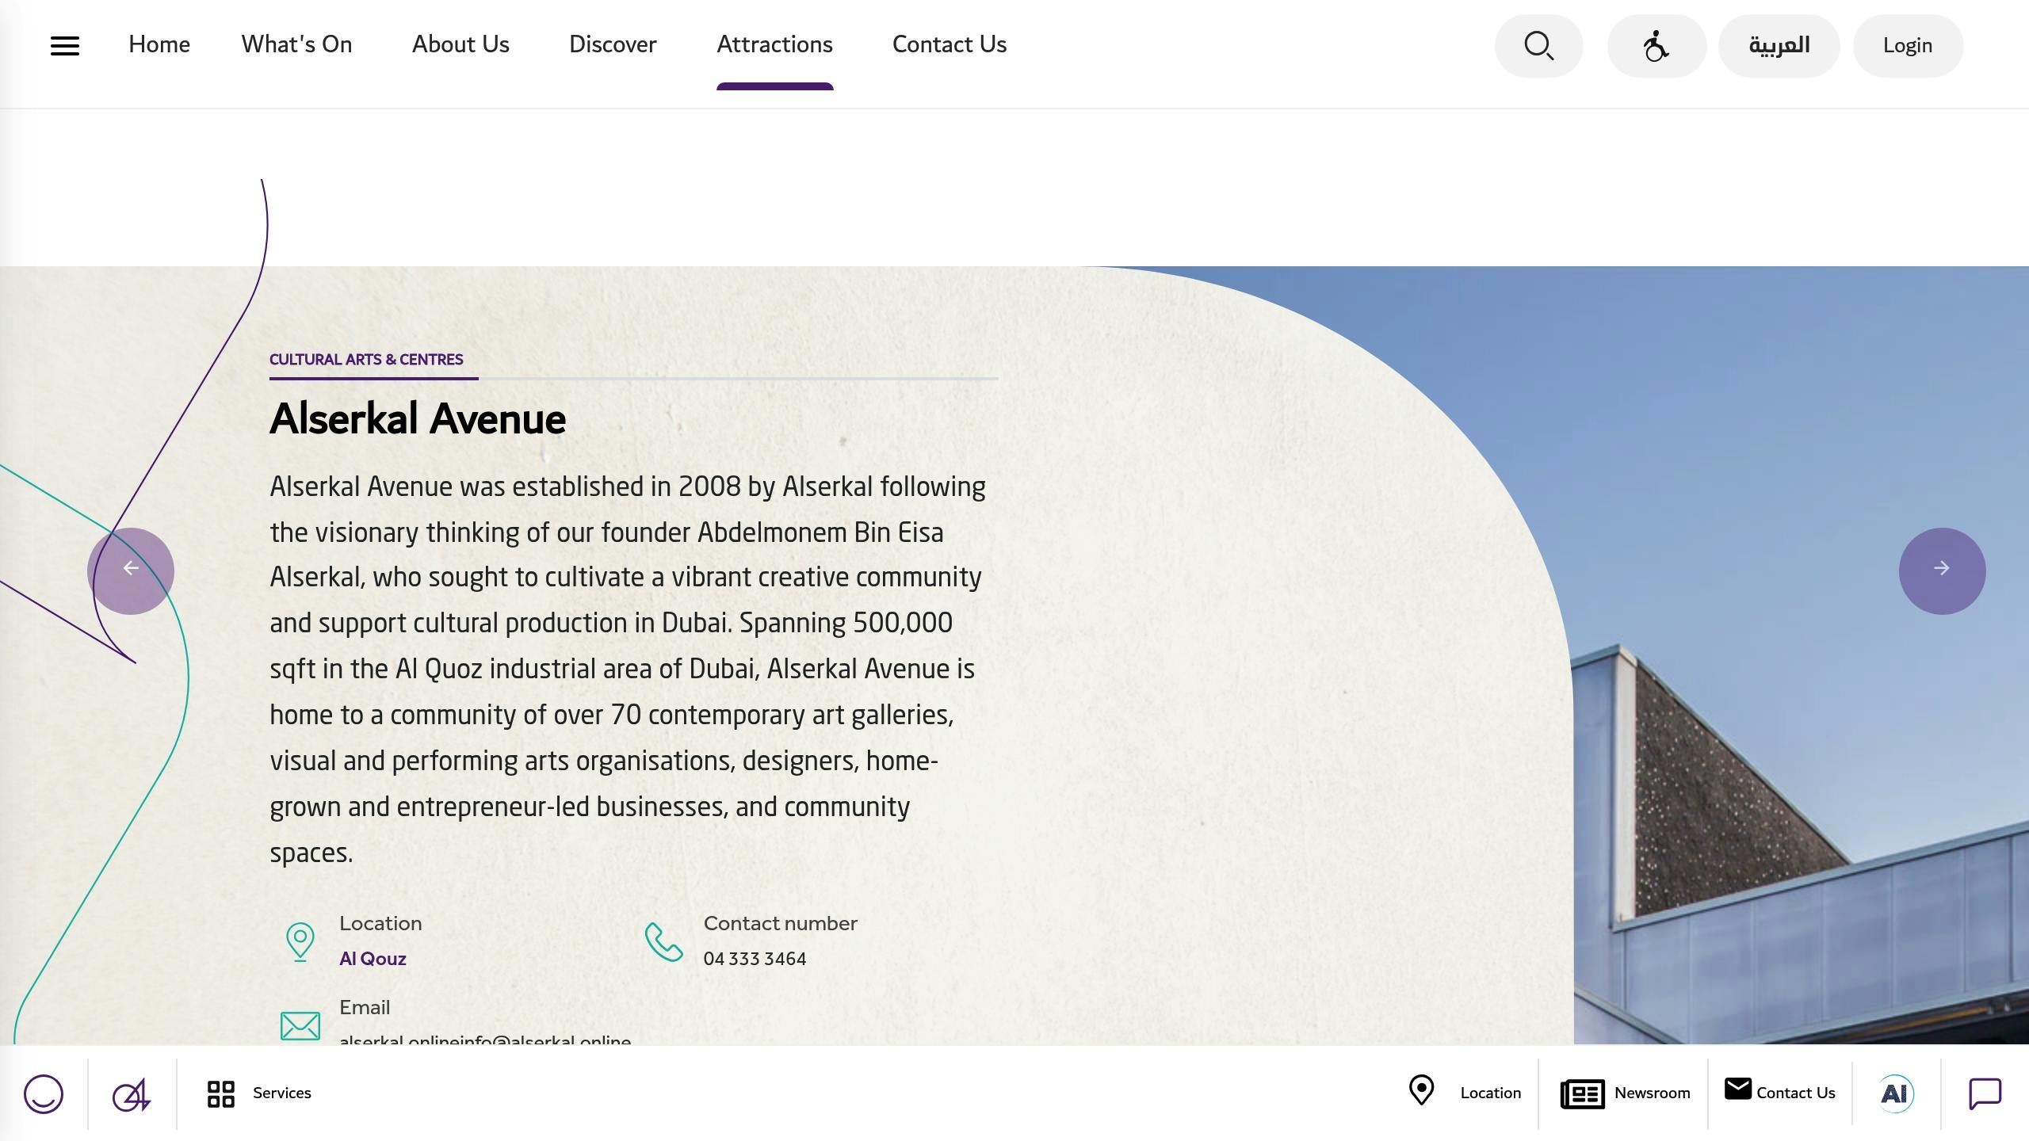Viewport: 2029px width, 1141px height.
Task: Open the Al Quoz location link
Action: coord(373,959)
